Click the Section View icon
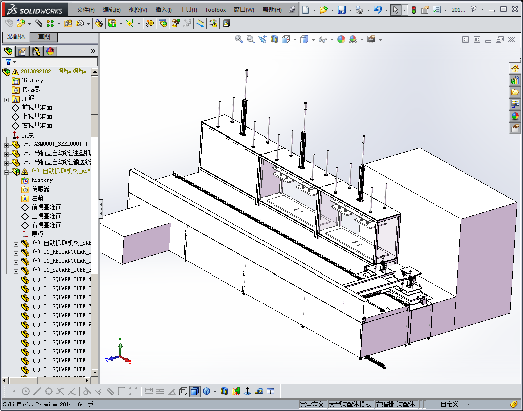The width and height of the screenshot is (523, 411). click(x=274, y=39)
